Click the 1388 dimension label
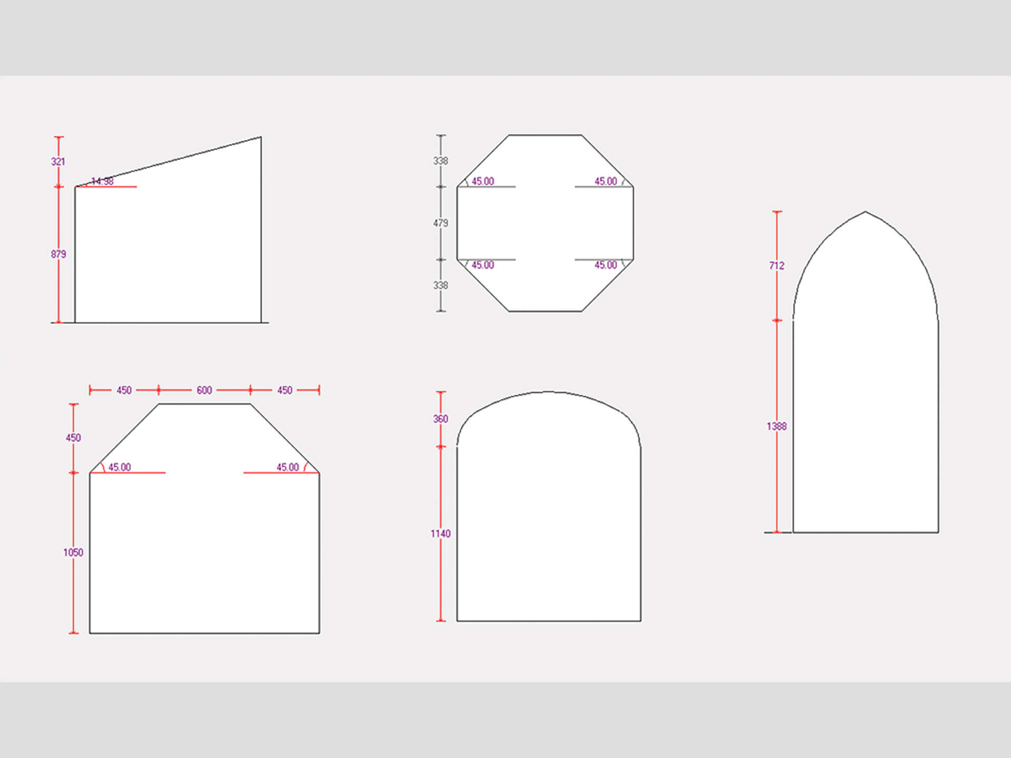Image resolution: width=1011 pixels, height=758 pixels. tap(777, 426)
